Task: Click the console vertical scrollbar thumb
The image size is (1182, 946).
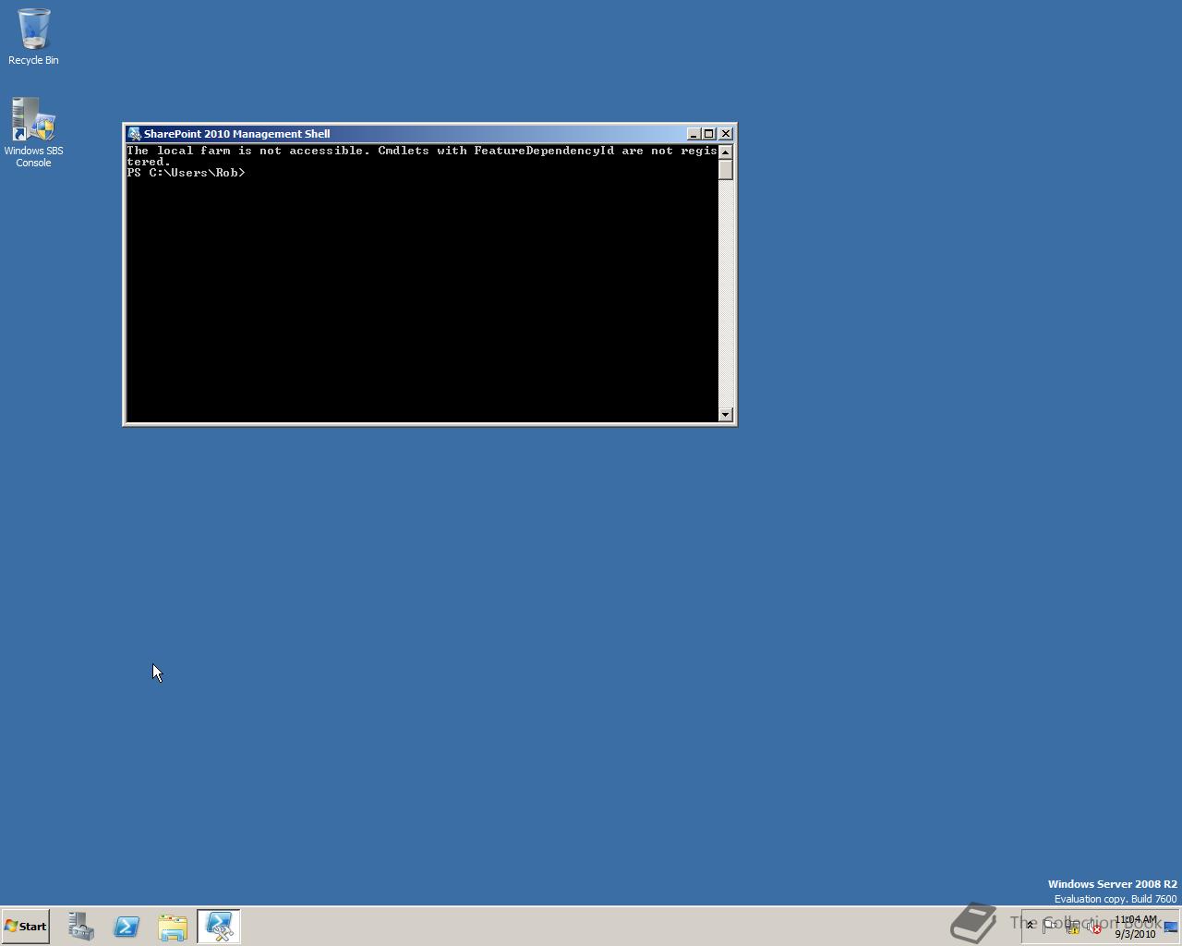Action: (x=726, y=170)
